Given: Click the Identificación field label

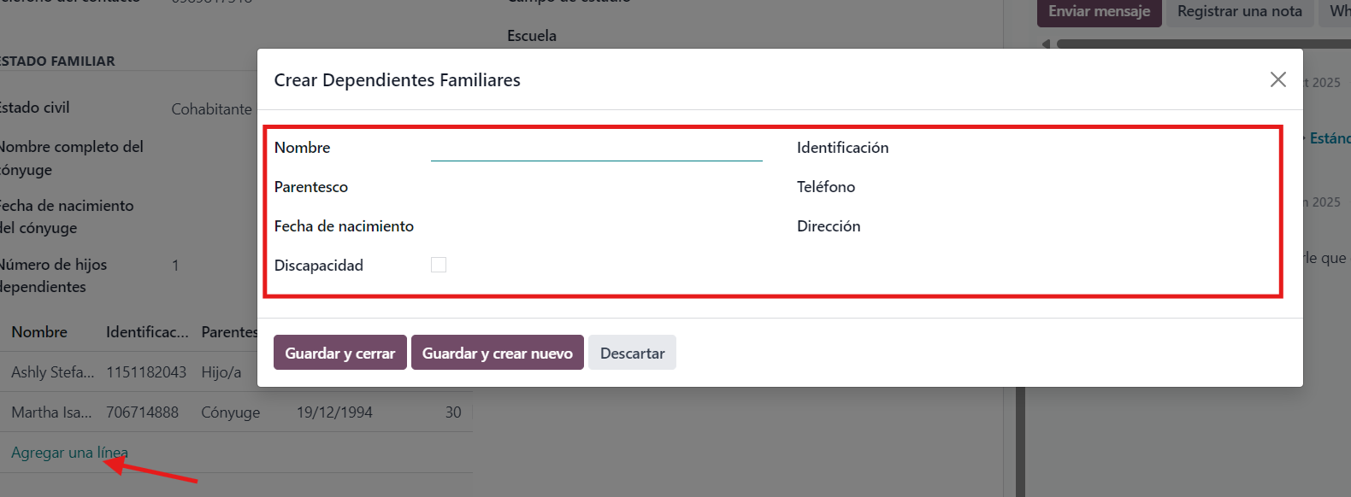Looking at the screenshot, I should pyautogui.click(x=842, y=148).
